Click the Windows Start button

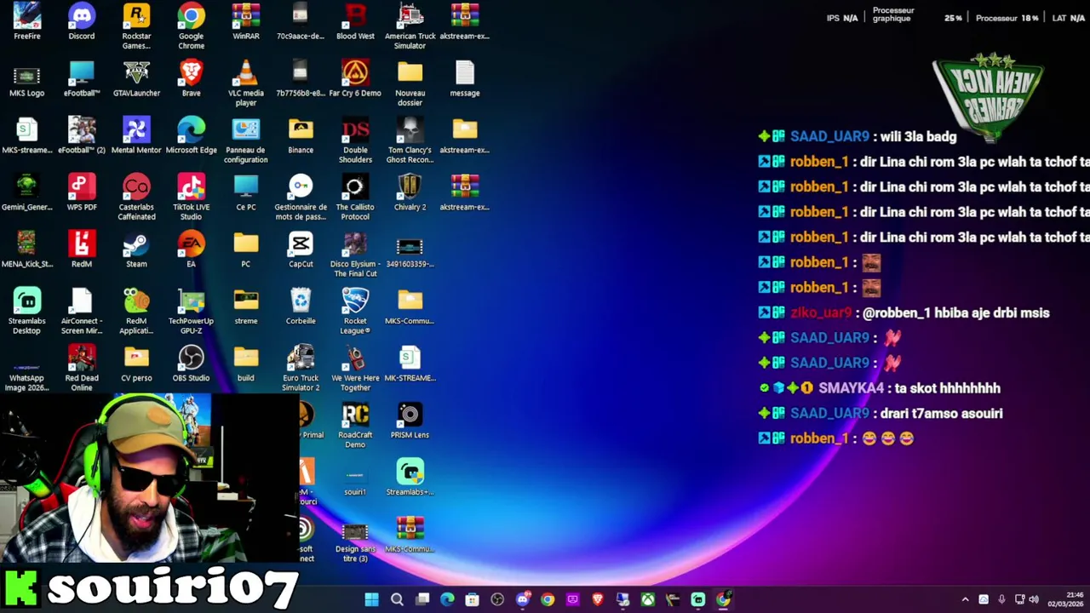pyautogui.click(x=371, y=599)
